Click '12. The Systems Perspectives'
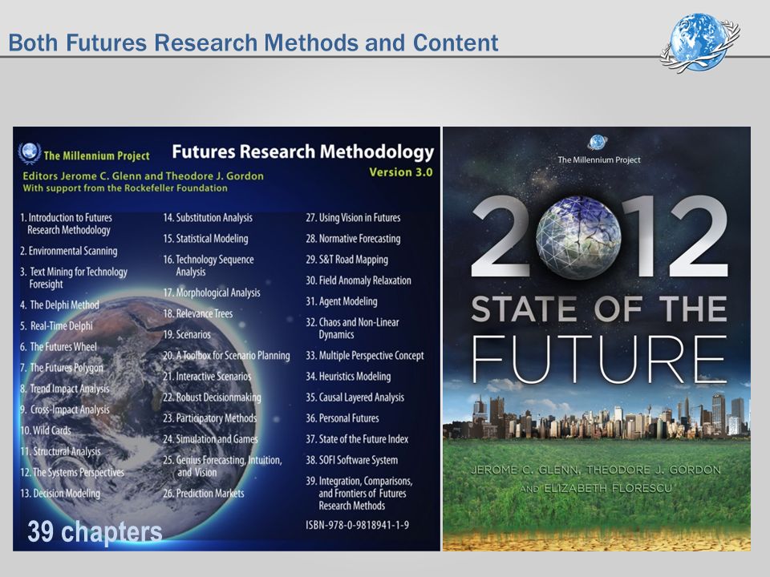The height and width of the screenshot is (577, 770). pyautogui.click(x=71, y=473)
